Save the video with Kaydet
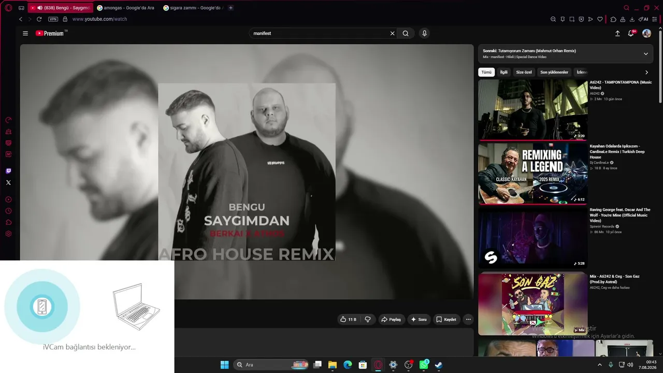This screenshot has height=373, width=663. click(x=446, y=320)
